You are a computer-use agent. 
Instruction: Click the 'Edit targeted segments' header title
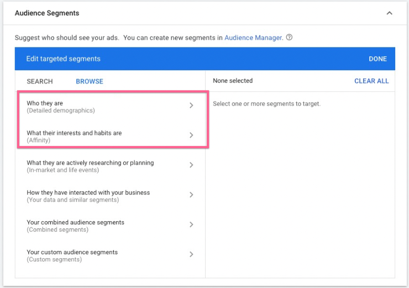63,59
